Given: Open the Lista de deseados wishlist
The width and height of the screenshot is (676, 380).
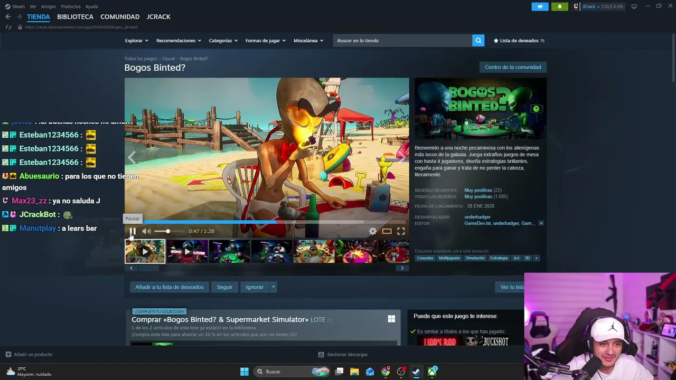Looking at the screenshot, I should pos(519,41).
